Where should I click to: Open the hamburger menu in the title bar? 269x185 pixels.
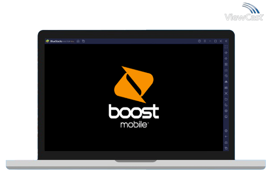(205, 41)
